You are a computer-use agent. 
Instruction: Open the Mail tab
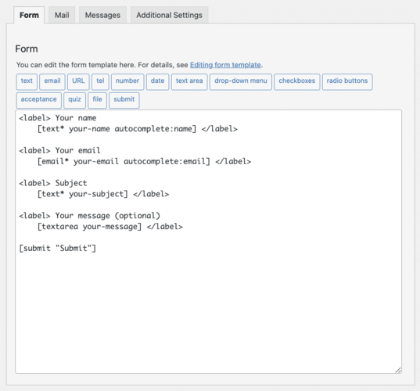[62, 16]
